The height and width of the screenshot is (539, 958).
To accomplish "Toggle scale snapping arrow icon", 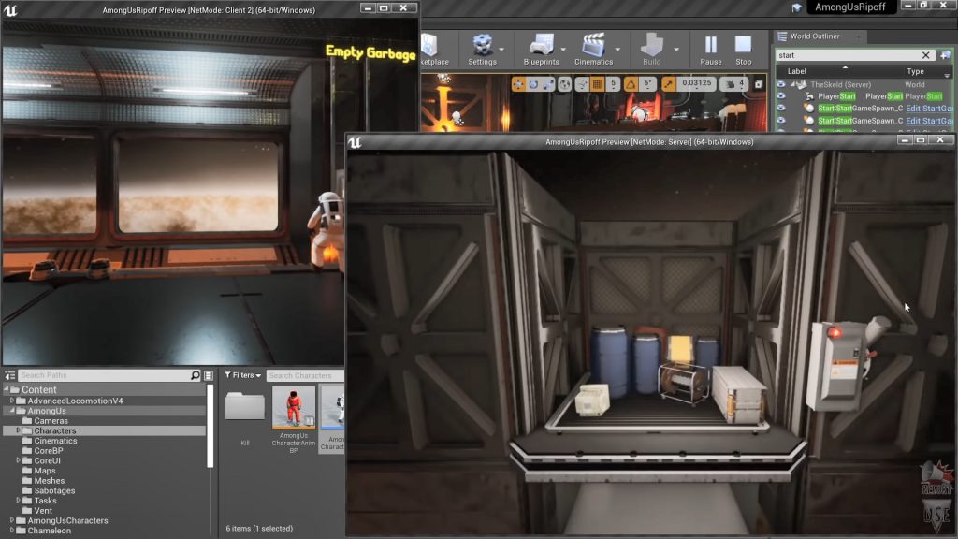I will 668,83.
